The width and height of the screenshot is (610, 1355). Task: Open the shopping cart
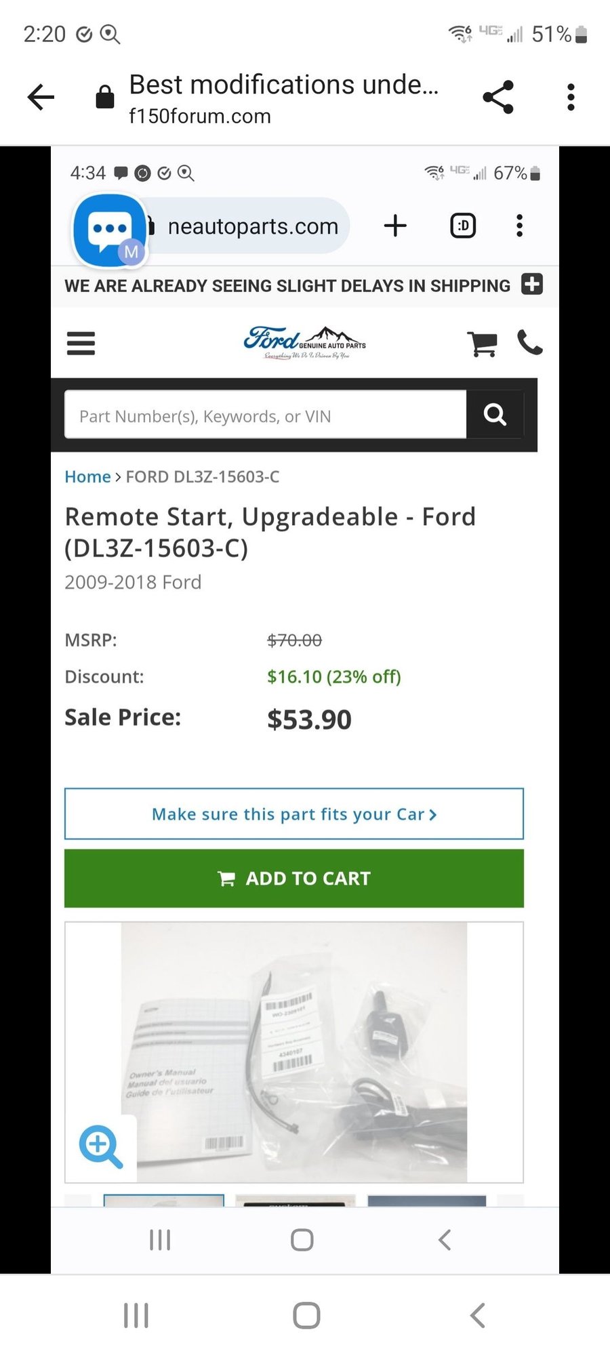tap(483, 343)
